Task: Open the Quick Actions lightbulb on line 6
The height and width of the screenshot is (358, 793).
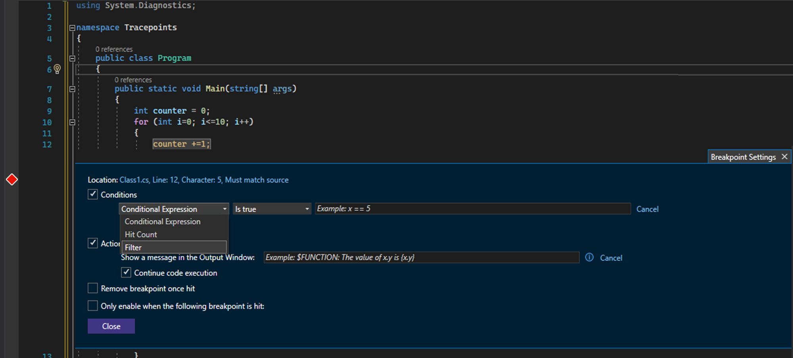Action: coord(57,69)
